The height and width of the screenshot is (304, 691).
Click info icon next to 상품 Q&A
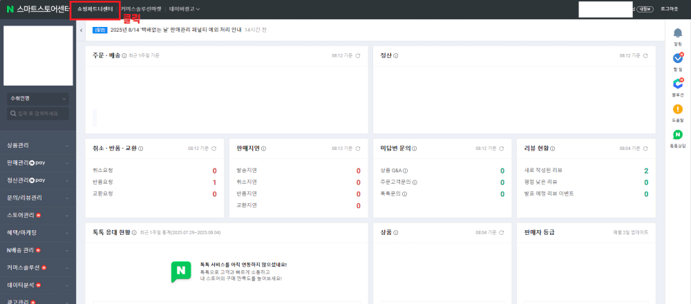coord(406,171)
